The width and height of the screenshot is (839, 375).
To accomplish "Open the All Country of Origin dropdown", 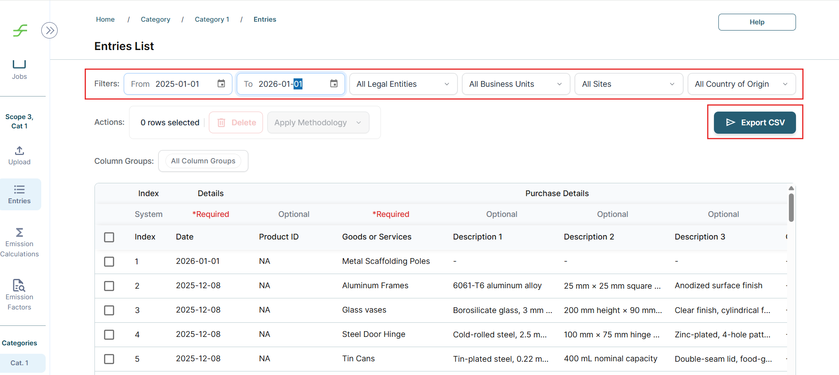I will (741, 84).
